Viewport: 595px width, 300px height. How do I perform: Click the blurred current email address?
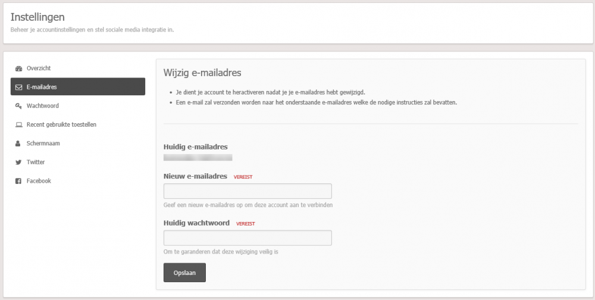click(x=198, y=158)
